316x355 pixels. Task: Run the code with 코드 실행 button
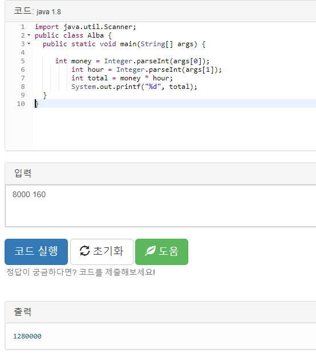click(36, 251)
